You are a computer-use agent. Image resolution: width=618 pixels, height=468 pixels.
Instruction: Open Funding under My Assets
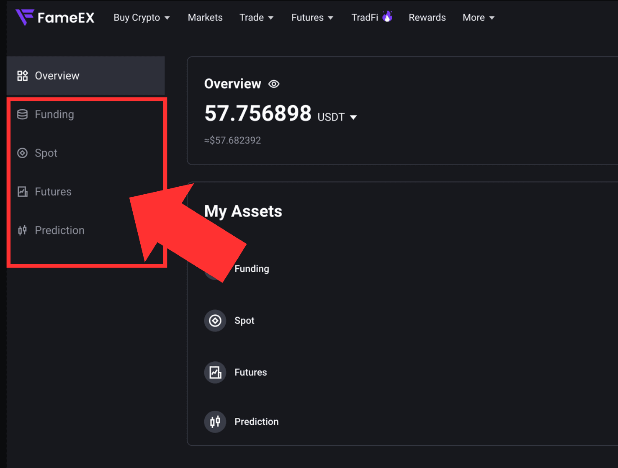tap(252, 269)
